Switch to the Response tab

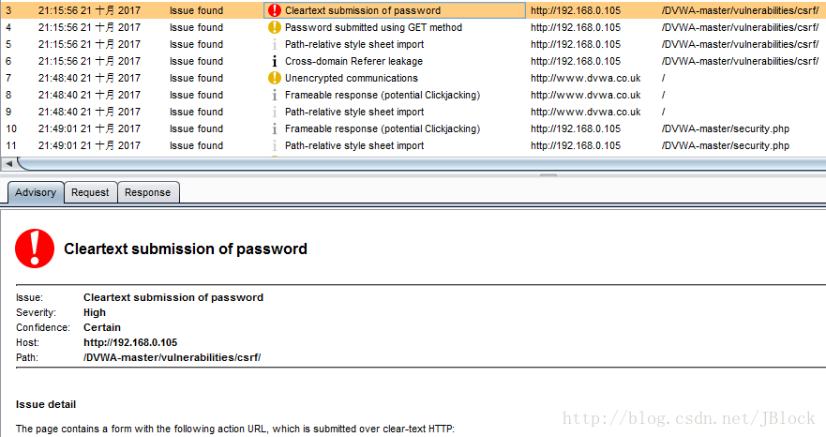click(147, 192)
